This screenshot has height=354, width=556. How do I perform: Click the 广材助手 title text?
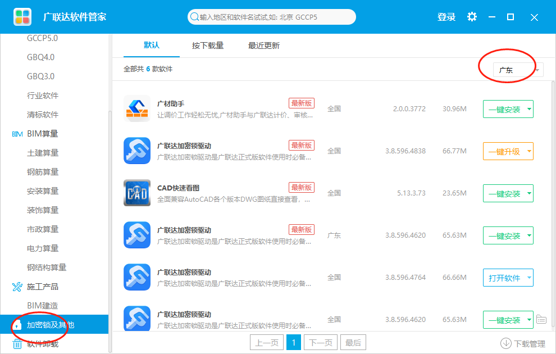(x=171, y=103)
